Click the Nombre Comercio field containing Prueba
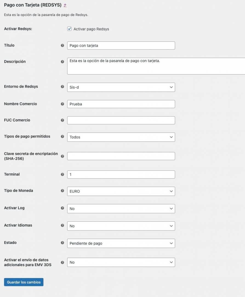245x297 pixels. [121, 104]
